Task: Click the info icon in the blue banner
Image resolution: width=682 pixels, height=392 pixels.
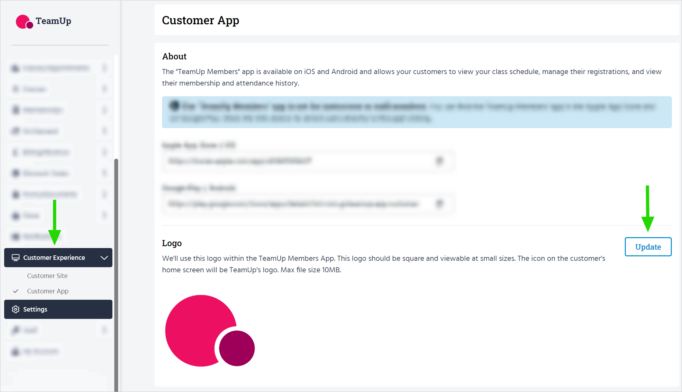Action: pos(174,106)
